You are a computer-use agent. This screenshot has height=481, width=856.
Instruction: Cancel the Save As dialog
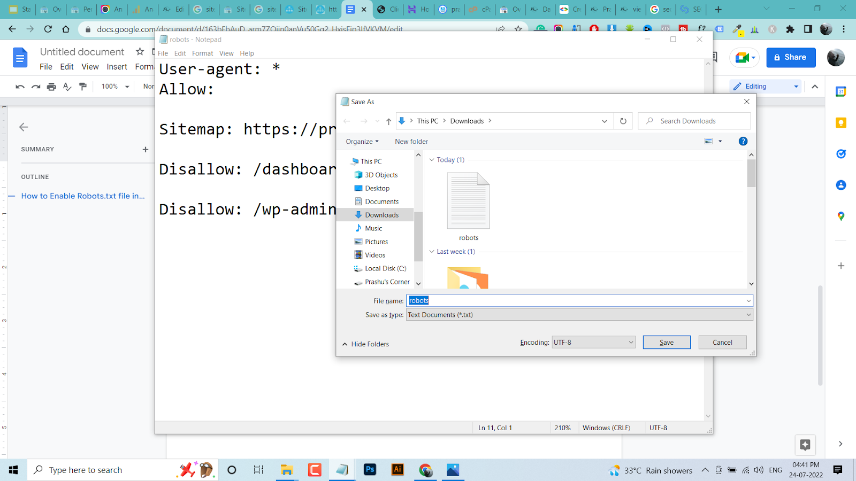[x=722, y=343]
